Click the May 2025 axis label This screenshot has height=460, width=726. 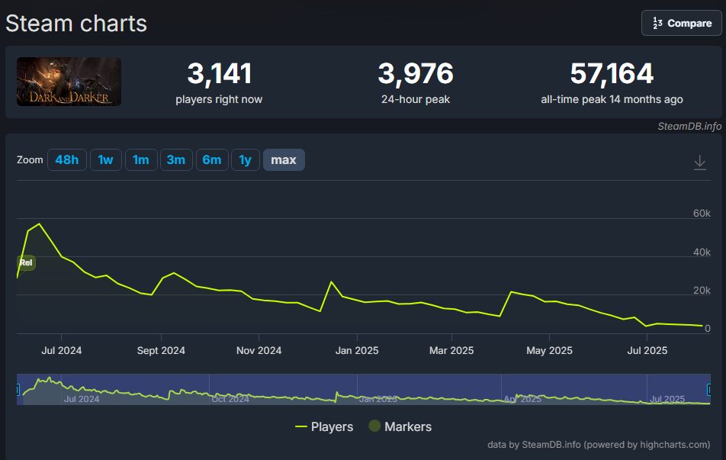(550, 351)
